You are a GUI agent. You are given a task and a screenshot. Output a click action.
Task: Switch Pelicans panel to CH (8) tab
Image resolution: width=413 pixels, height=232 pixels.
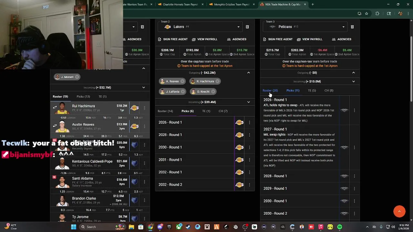click(x=329, y=91)
